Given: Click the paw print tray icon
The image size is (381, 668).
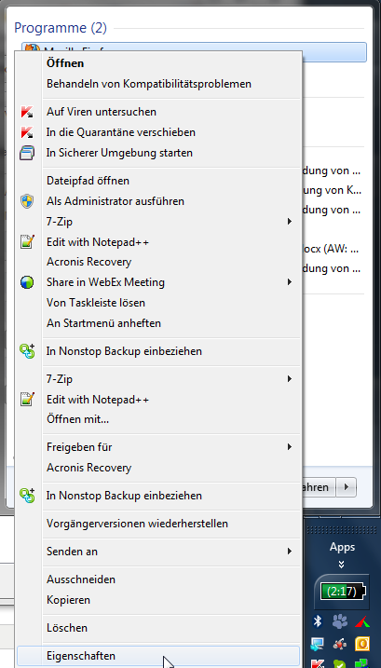Looking at the screenshot, I should tap(340, 621).
